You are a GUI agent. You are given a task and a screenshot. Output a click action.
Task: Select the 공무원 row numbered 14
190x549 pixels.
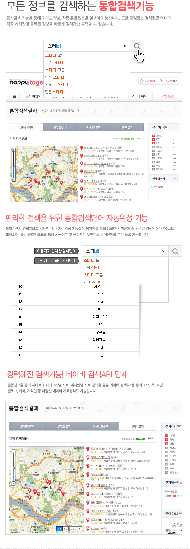pos(75,332)
